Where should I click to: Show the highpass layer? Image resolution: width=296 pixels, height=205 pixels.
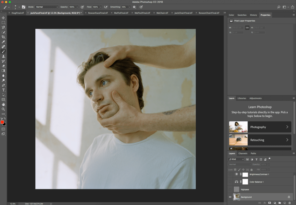coord(230,189)
